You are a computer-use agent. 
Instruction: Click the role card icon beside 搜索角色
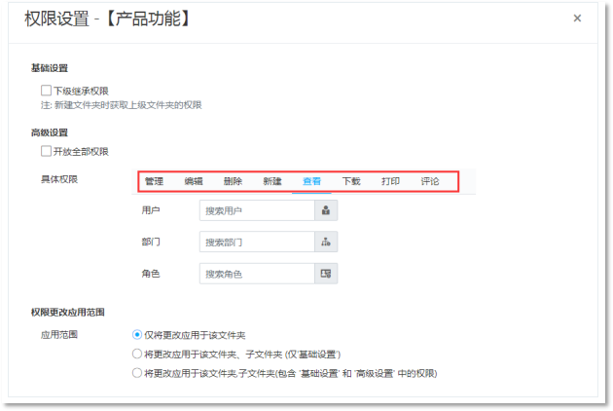(x=326, y=274)
